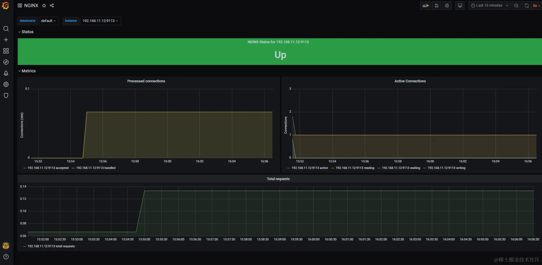Screen dimensions: 542x265
Task: Star the NGINX dashboard
Action: (44, 5)
